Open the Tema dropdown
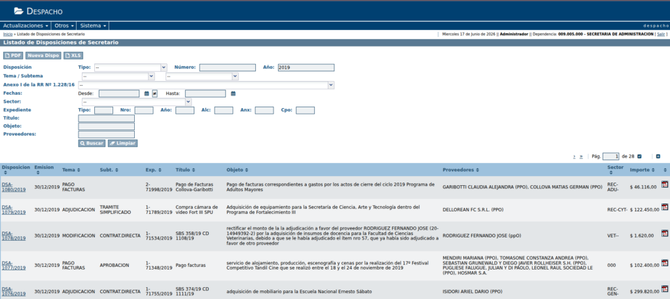Image resolution: width=670 pixels, height=299 pixels. (x=118, y=77)
